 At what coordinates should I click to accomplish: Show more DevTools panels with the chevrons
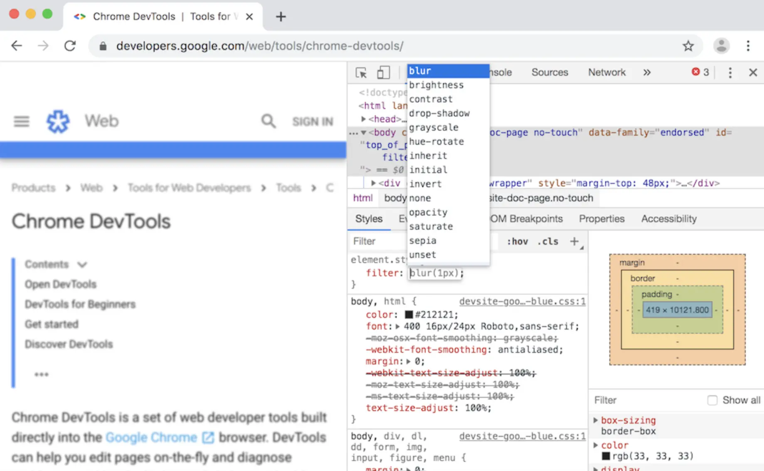(647, 73)
